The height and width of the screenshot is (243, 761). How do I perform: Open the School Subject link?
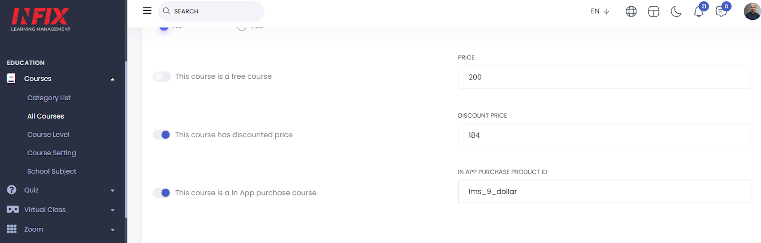click(51, 171)
